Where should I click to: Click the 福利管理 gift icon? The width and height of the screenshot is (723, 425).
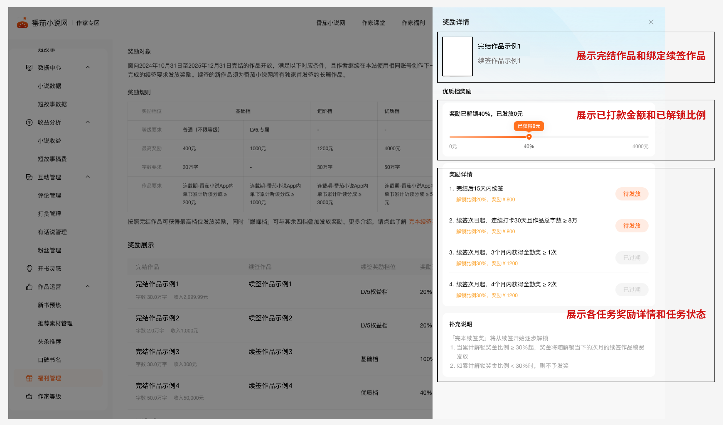pos(29,378)
